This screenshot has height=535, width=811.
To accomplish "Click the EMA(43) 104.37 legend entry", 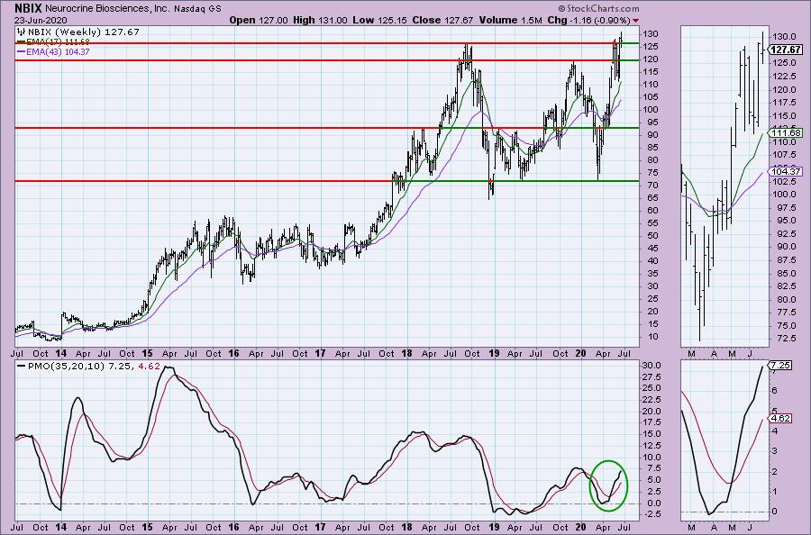I will 53,51.
